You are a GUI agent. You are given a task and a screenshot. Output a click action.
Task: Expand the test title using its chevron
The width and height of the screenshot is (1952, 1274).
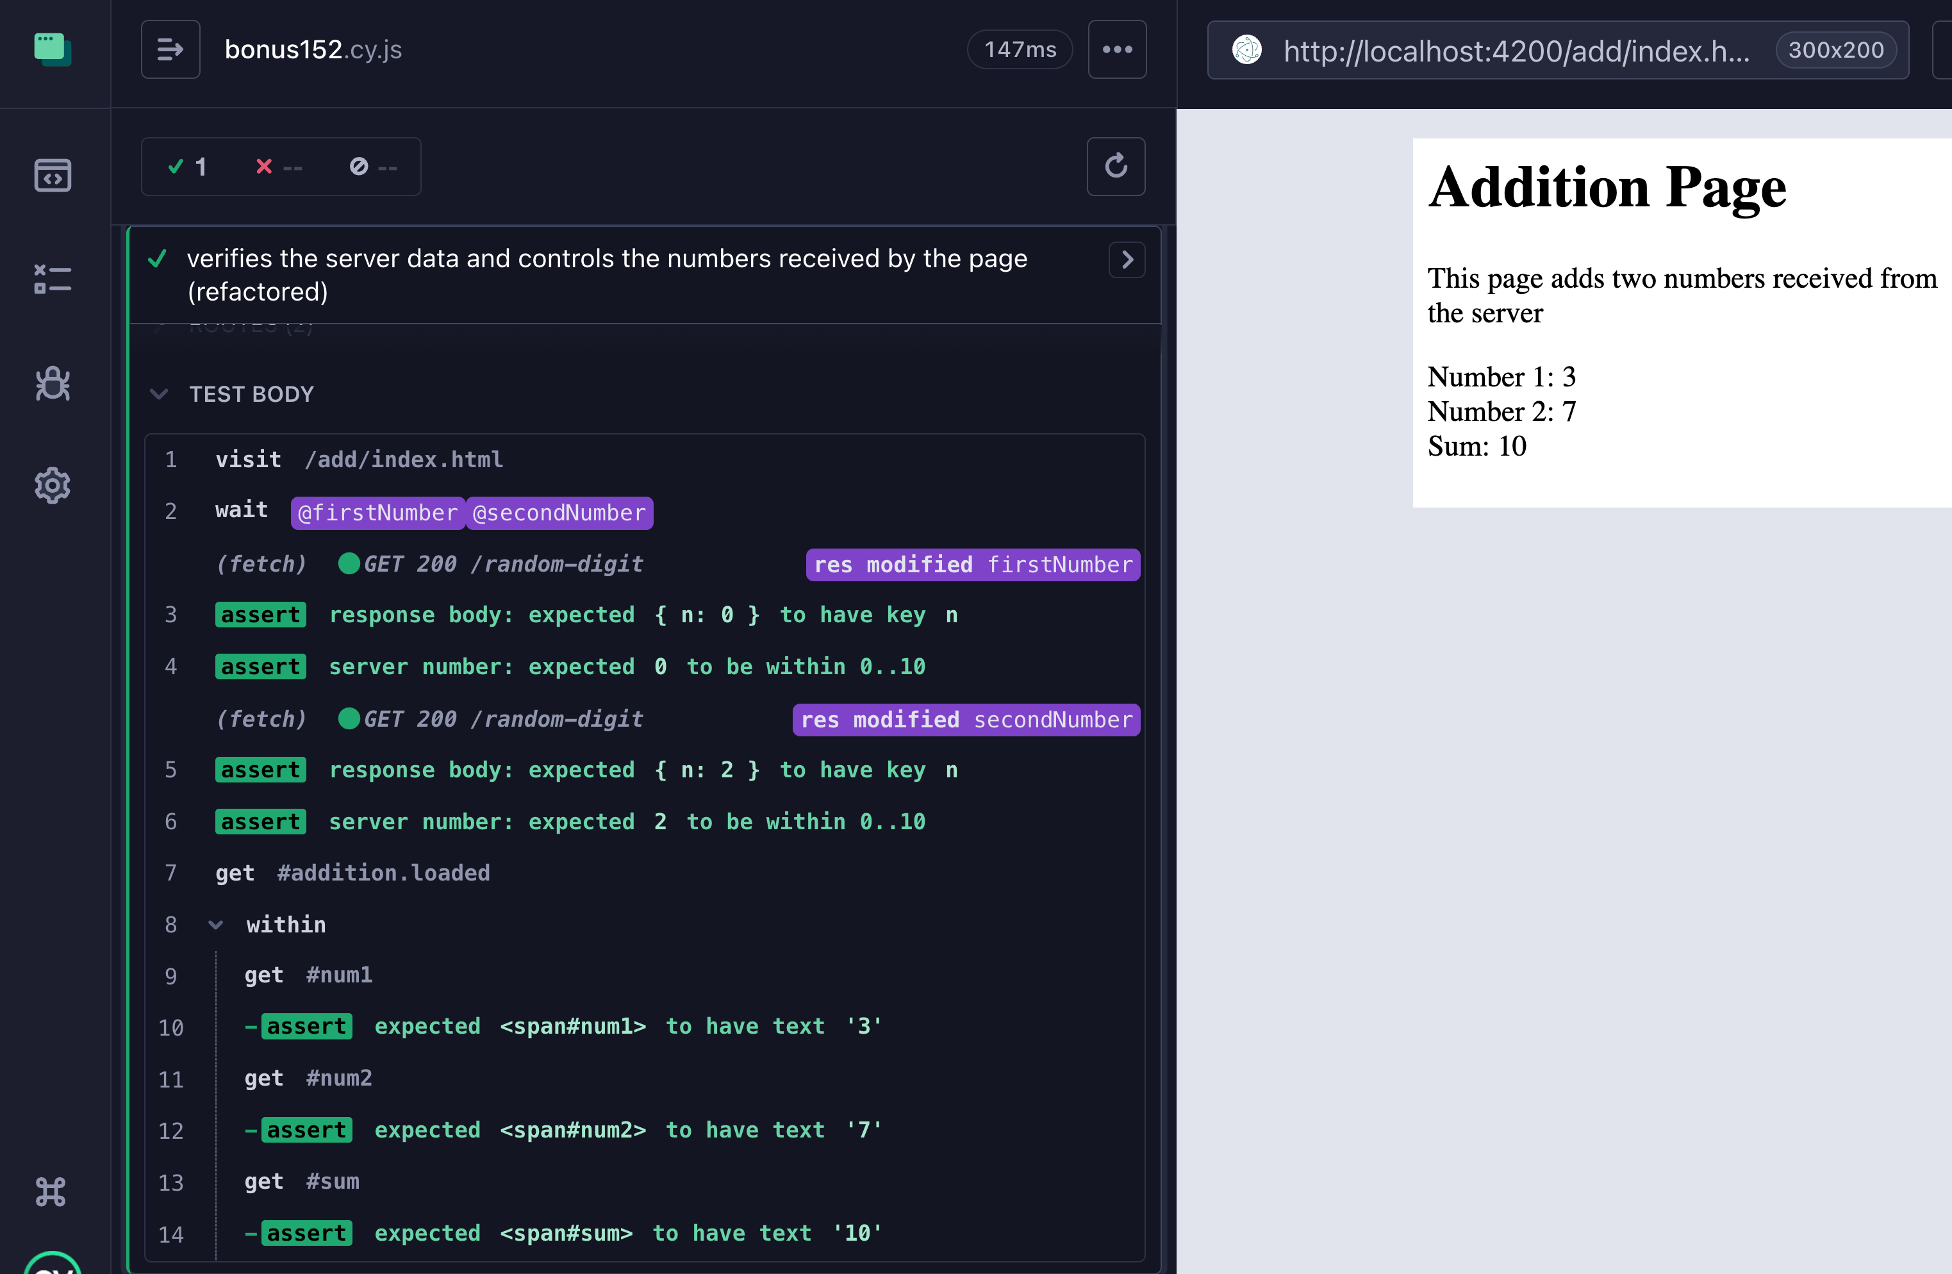(x=1127, y=260)
